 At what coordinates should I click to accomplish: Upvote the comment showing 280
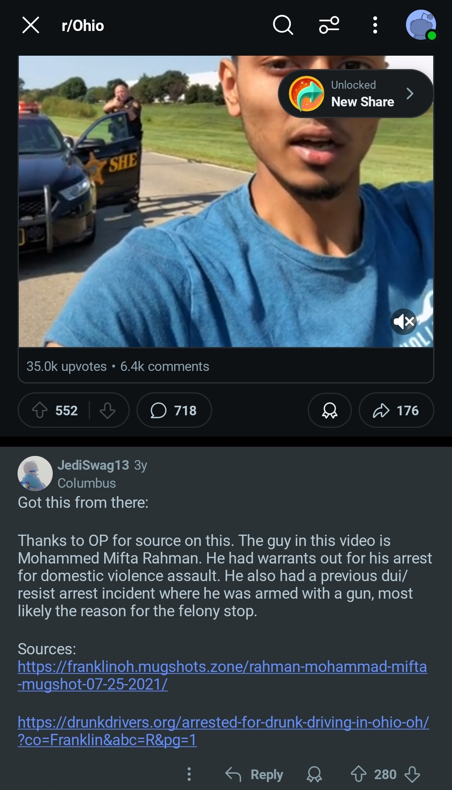coord(358,774)
